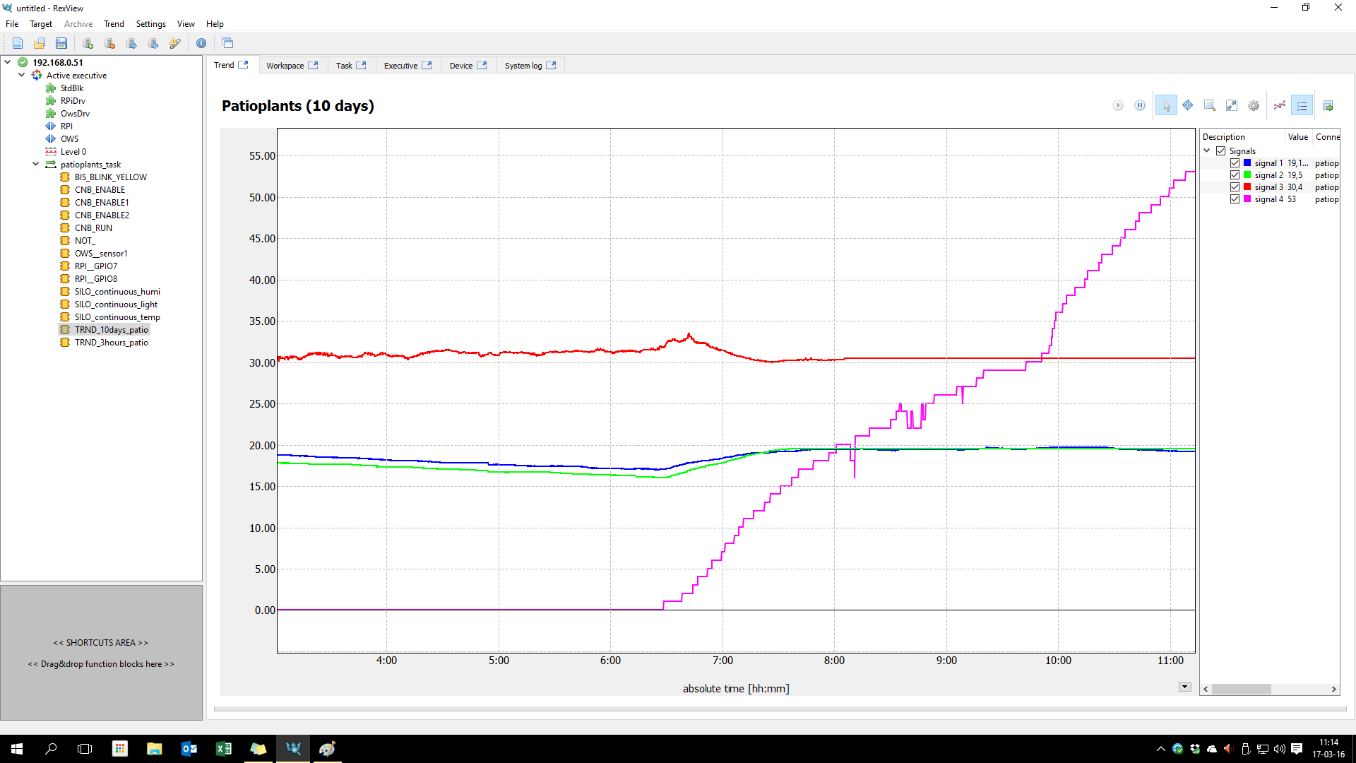The image size is (1356, 763).
Task: Click the play/resume trend button
Action: [x=1116, y=105]
